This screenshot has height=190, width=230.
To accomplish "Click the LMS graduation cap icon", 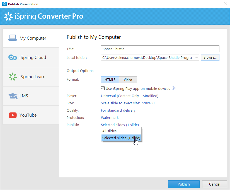I will click(x=13, y=96).
